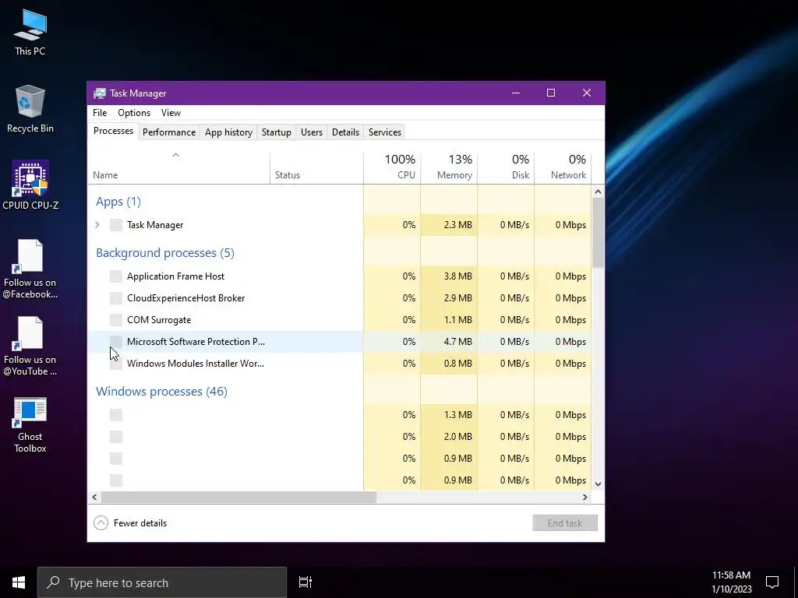Click the 4.7 MB memory value

coord(457,342)
